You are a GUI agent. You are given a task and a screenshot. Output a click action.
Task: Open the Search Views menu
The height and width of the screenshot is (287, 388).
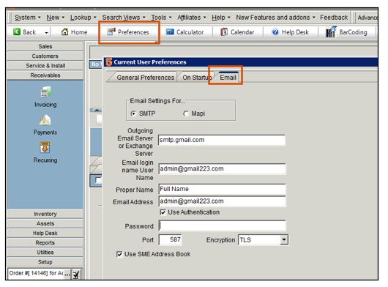(124, 18)
